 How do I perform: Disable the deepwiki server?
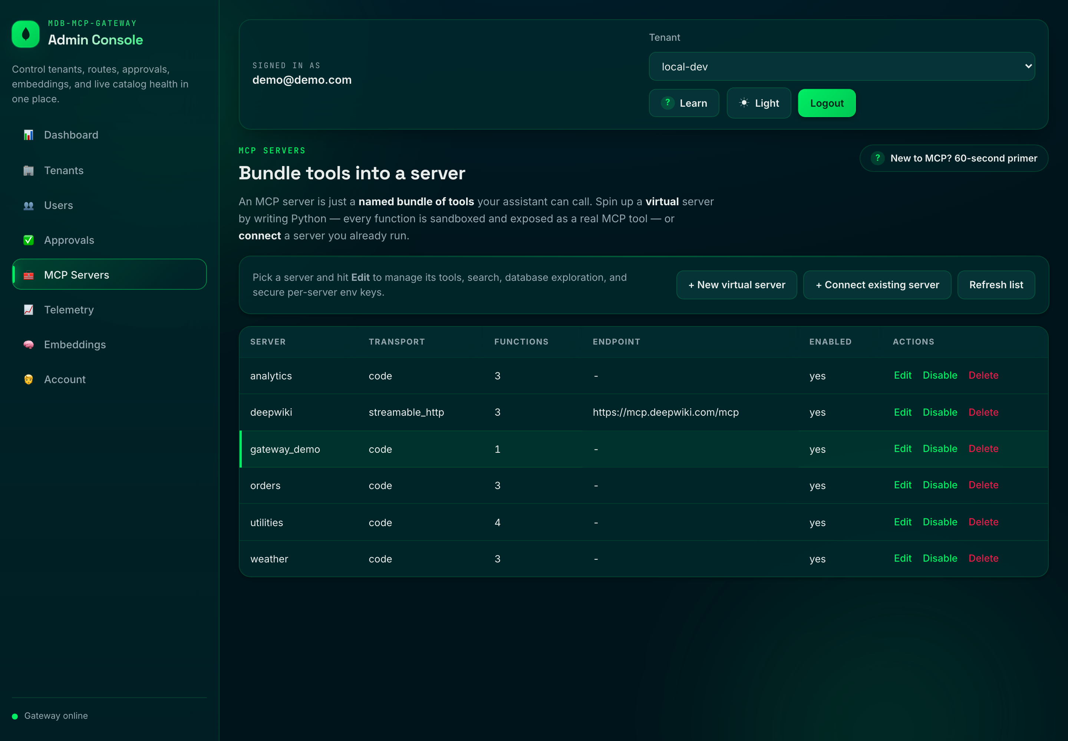tap(940, 412)
